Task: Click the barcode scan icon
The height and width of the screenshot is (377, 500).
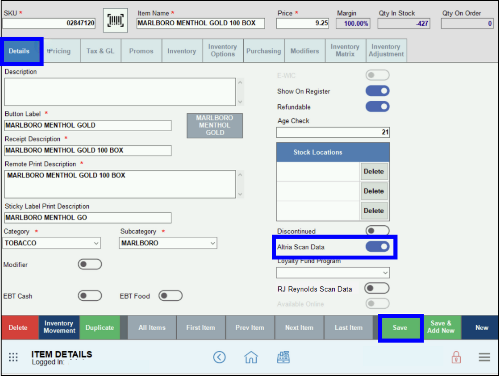Action: [x=115, y=21]
